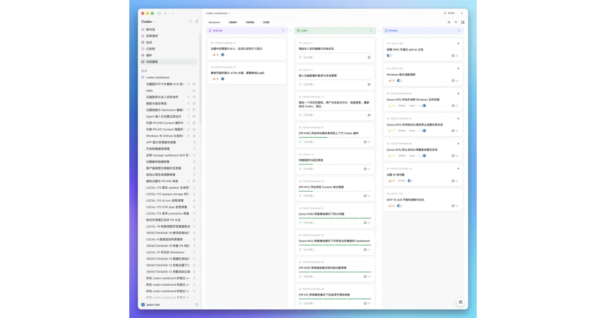Switch to the 甘特图 tab
The width and height of the screenshot is (606, 318).
click(266, 22)
